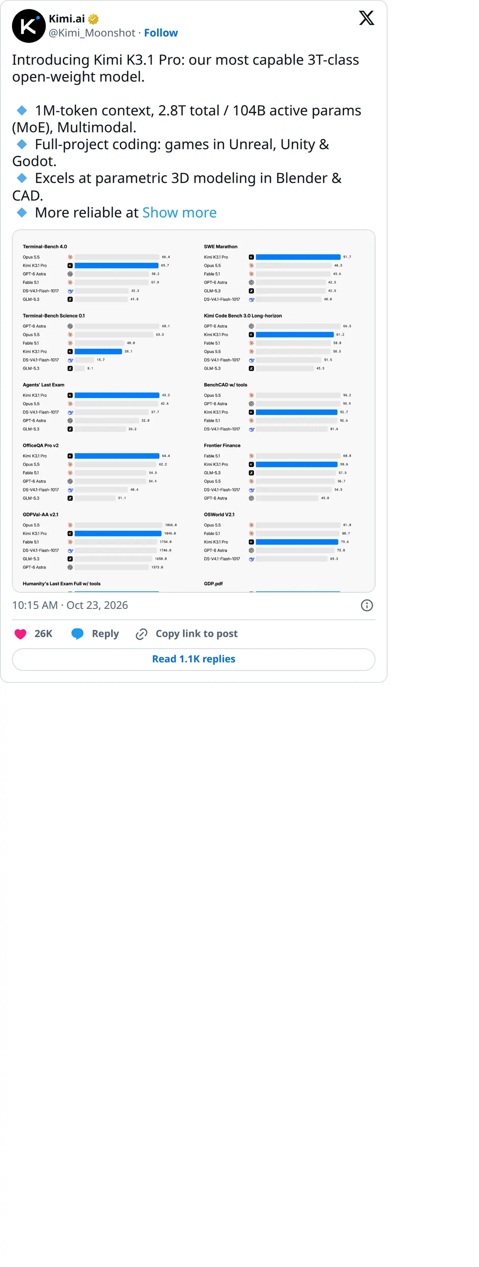Like the post with heart icon
479x1267 pixels.
(20, 633)
